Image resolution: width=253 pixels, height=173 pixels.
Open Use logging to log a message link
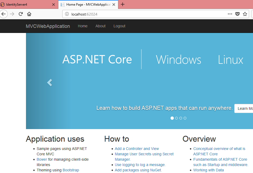(140, 165)
